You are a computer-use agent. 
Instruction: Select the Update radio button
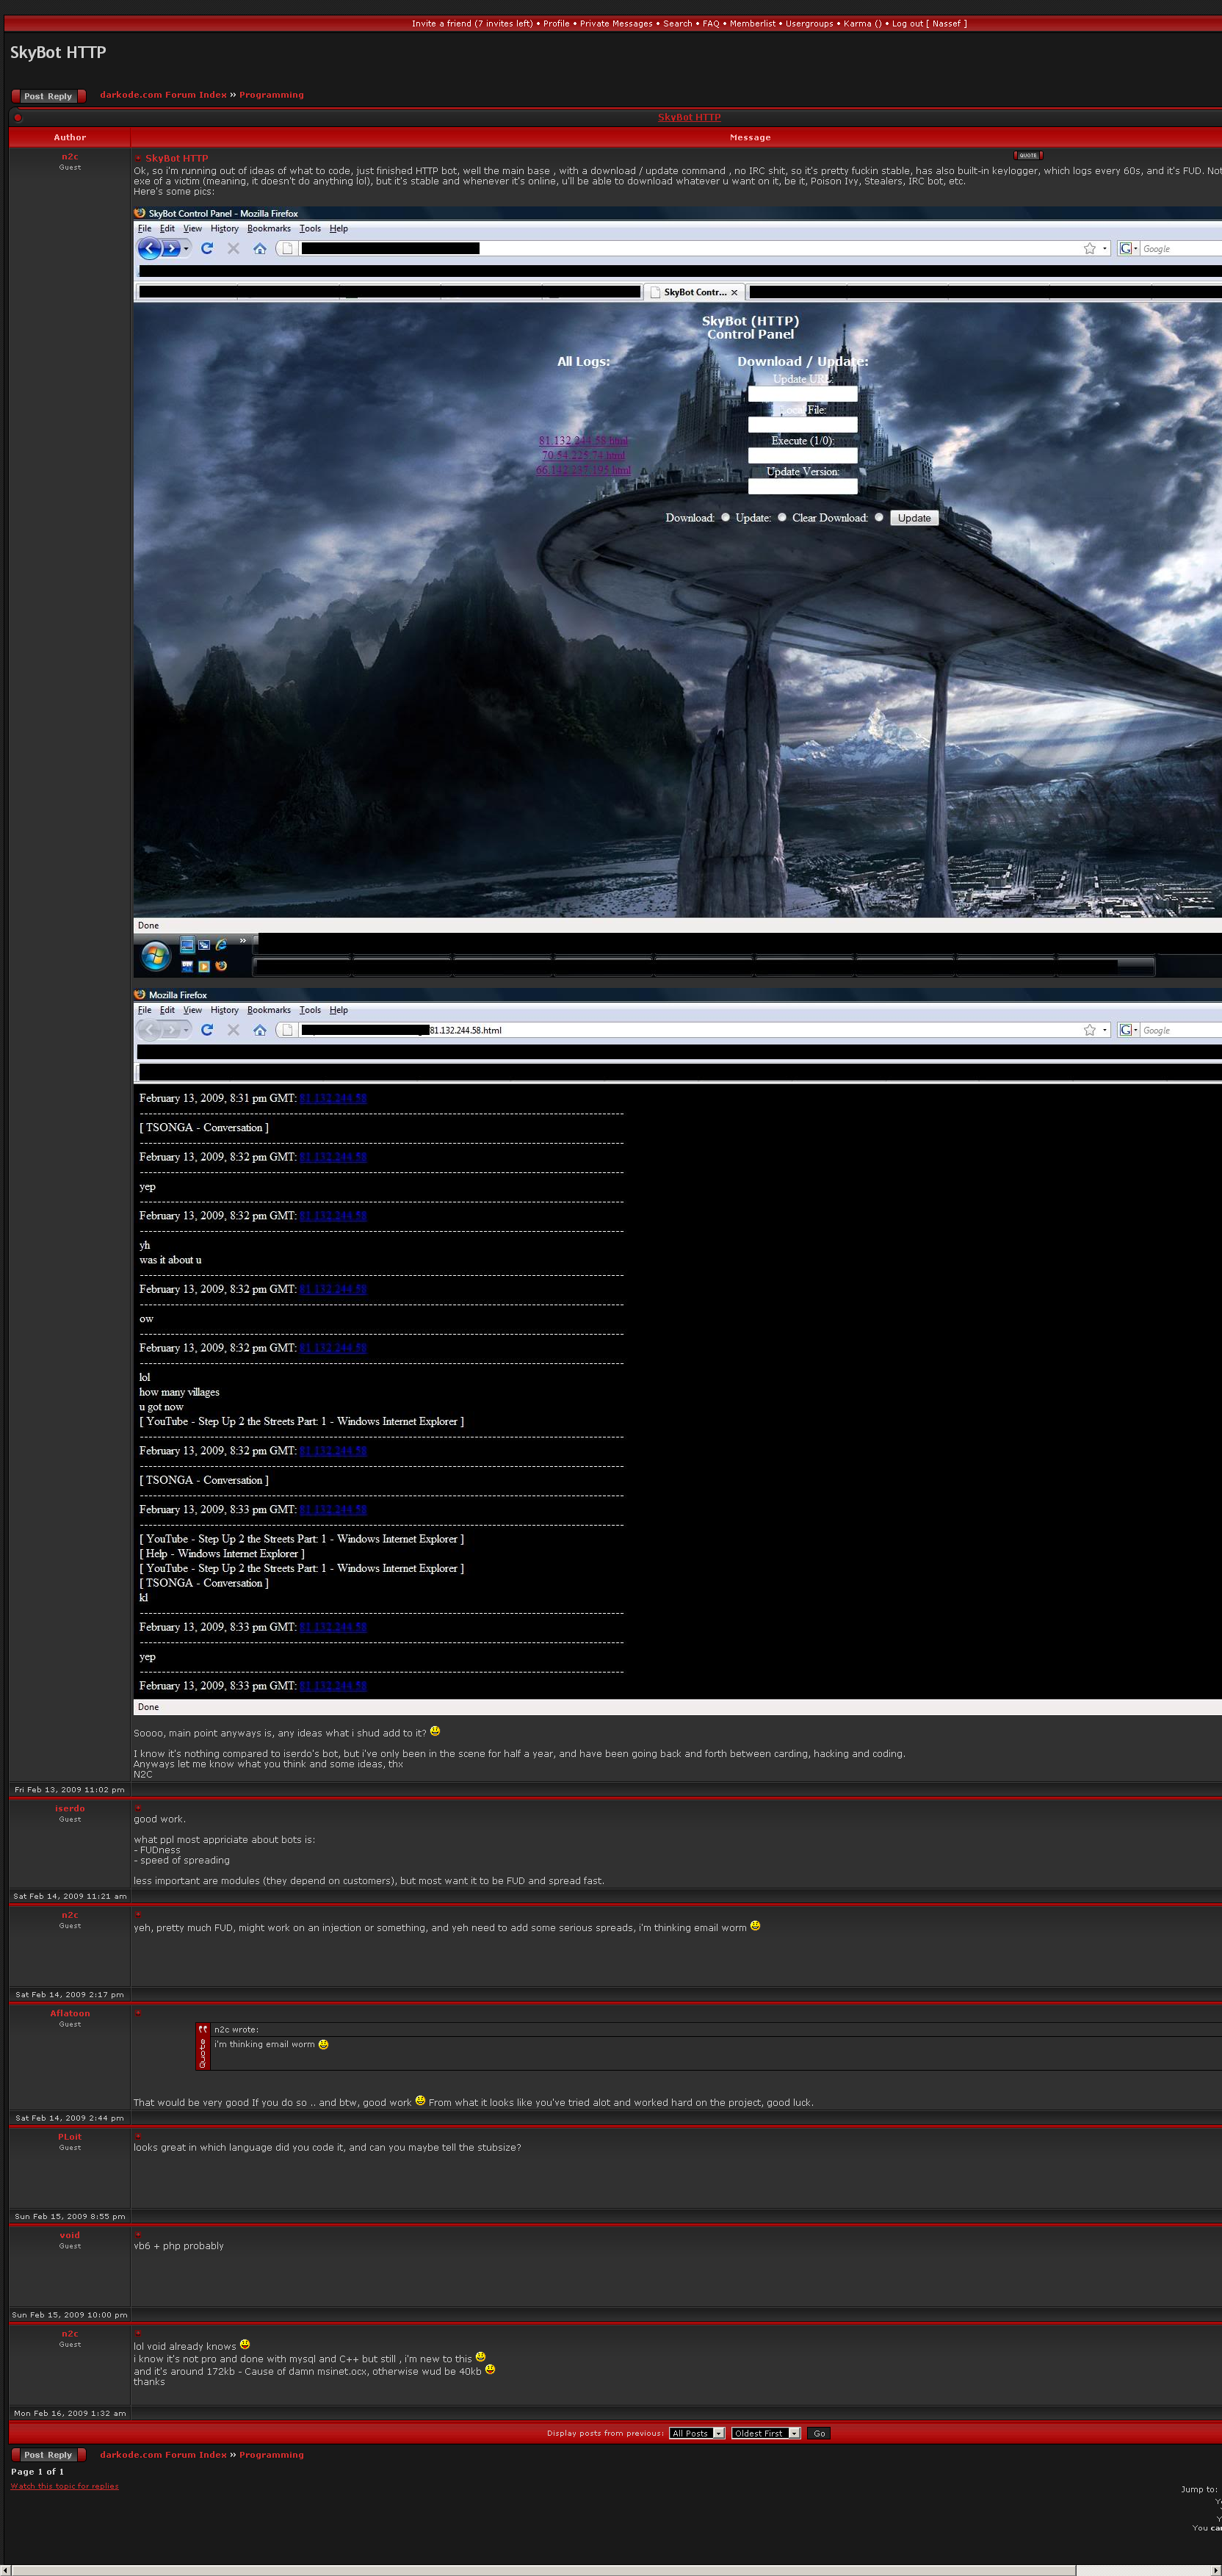click(x=782, y=517)
